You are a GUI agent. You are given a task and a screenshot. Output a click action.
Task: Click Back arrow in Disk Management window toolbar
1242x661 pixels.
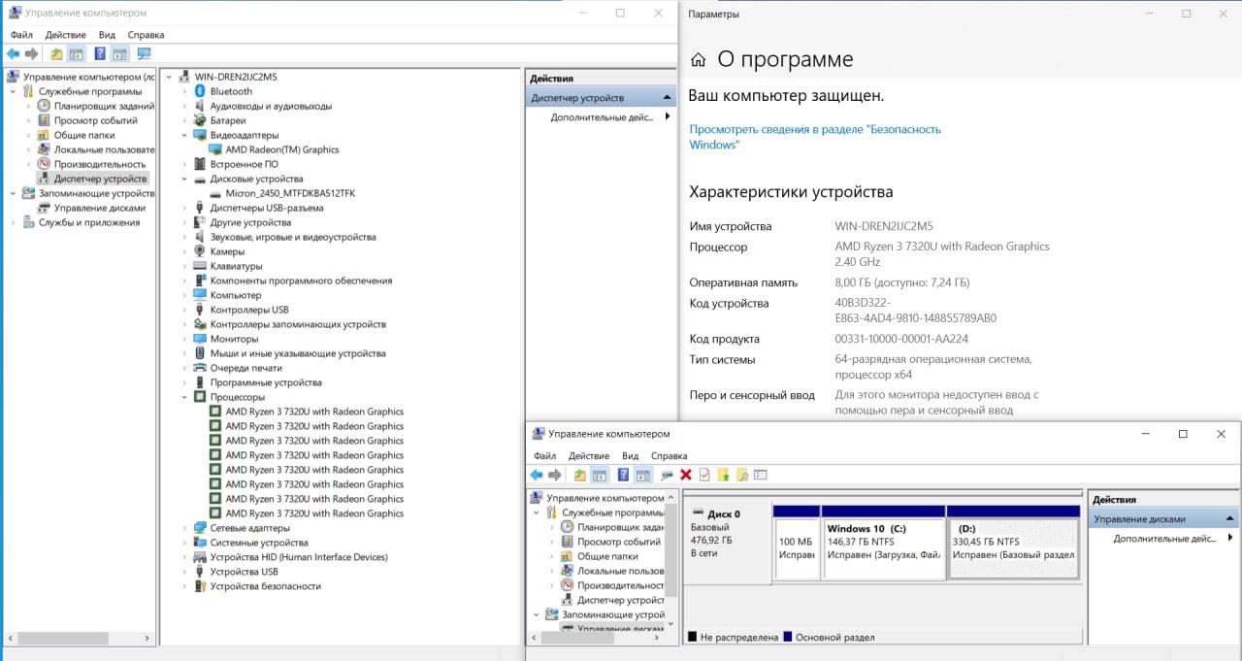536,475
